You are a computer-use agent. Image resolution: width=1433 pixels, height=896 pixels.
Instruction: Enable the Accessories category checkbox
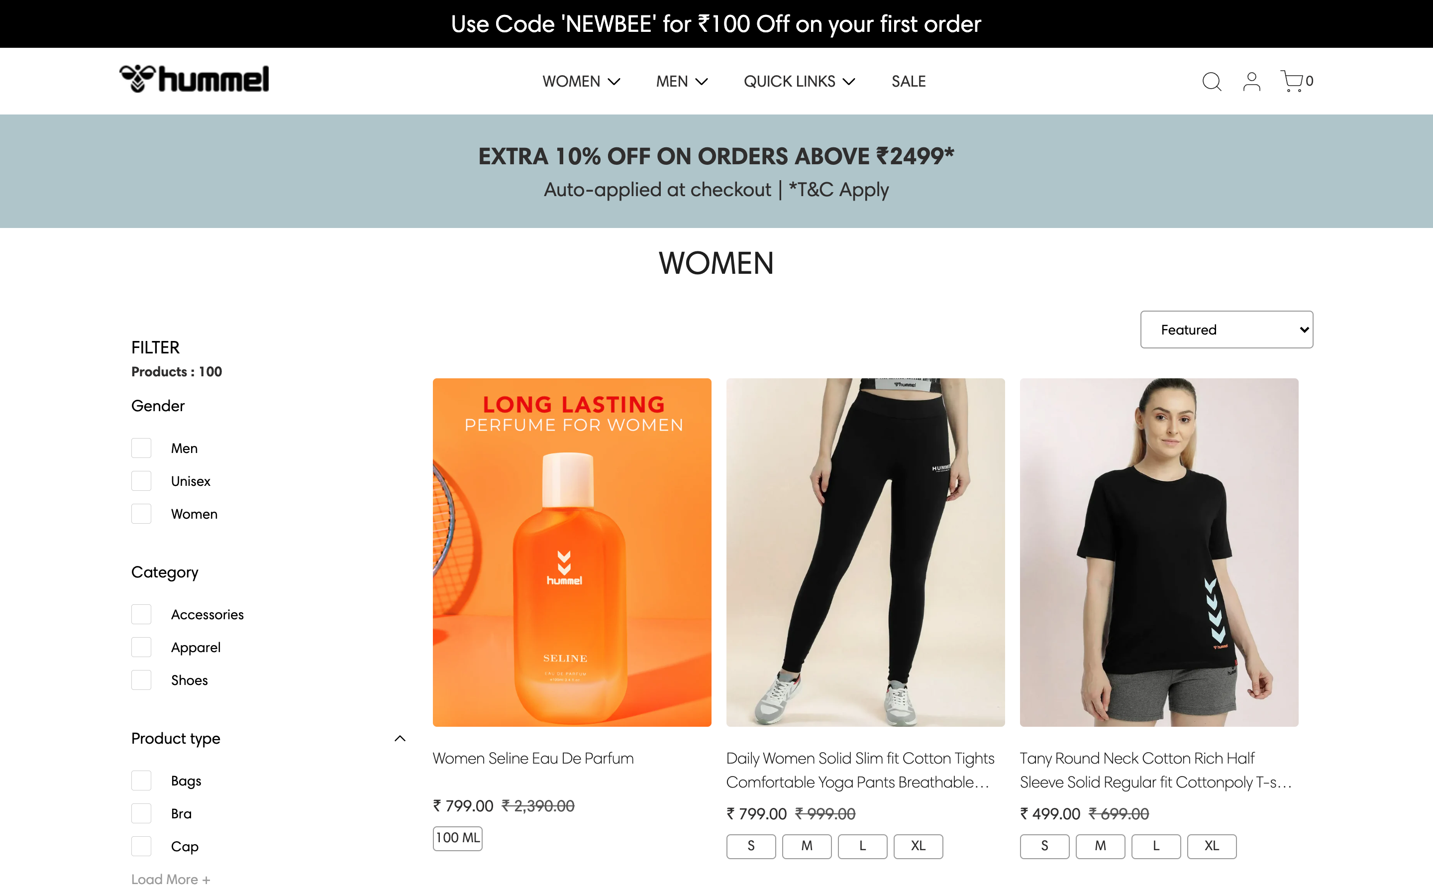(x=141, y=614)
